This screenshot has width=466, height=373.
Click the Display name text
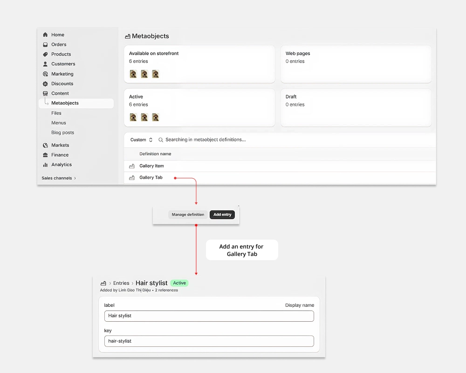point(300,305)
